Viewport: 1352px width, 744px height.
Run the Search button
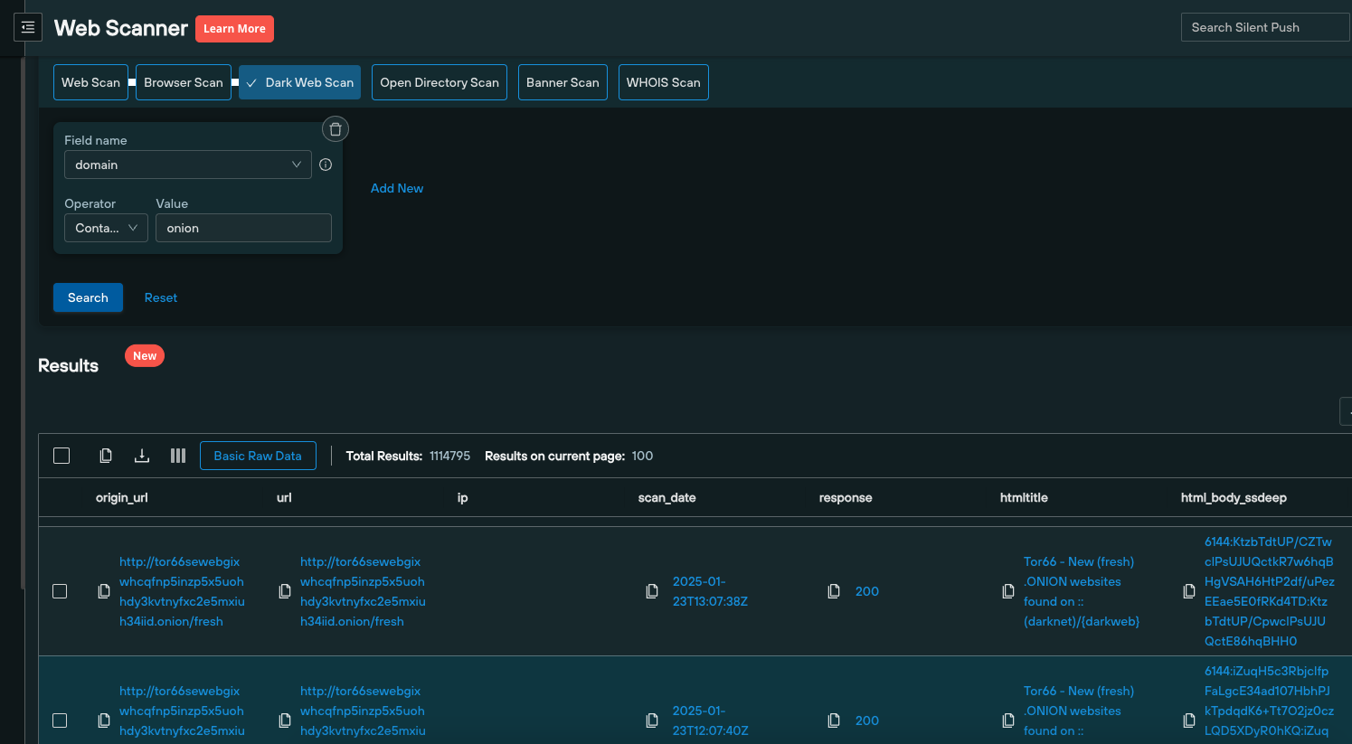(88, 297)
